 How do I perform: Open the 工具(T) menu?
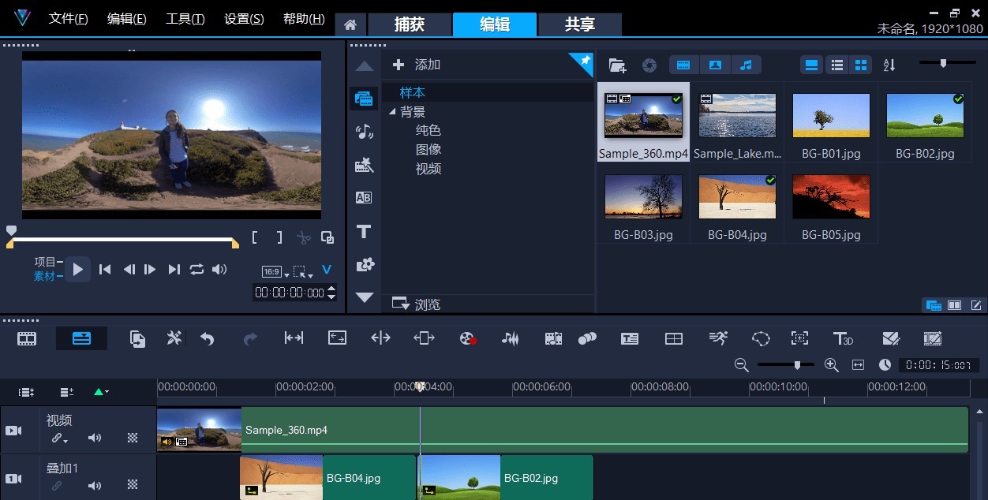[x=185, y=19]
